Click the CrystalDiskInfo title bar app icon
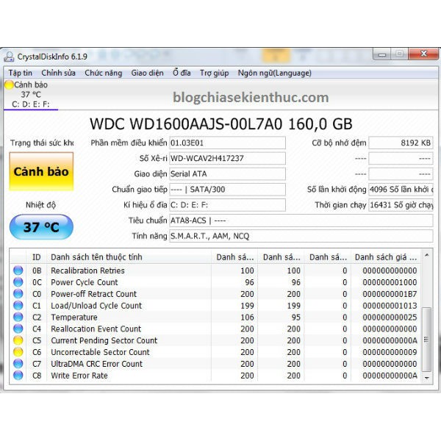This screenshot has width=441, height=441. pos(8,57)
